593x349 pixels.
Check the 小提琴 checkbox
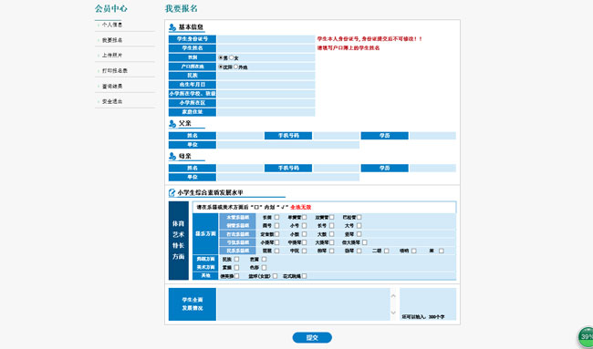coord(276,242)
